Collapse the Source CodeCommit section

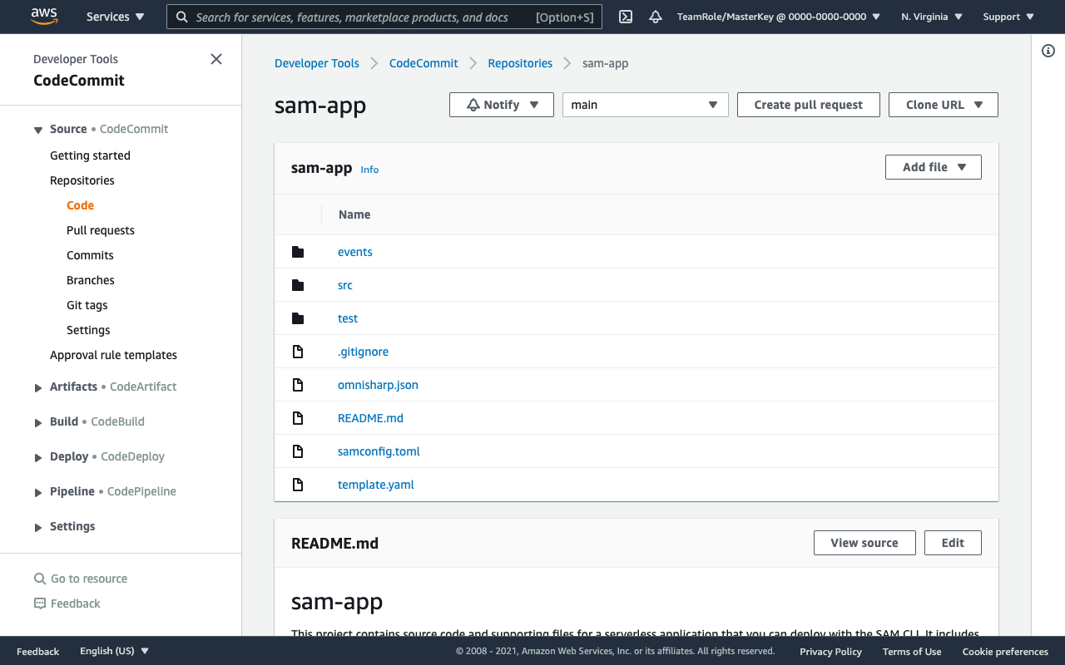tap(38, 130)
